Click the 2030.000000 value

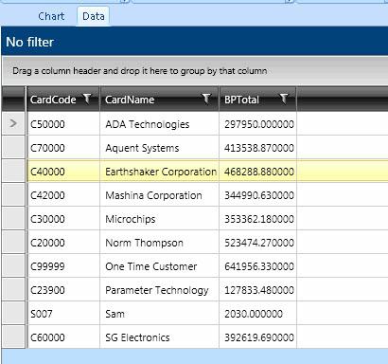pyautogui.click(x=254, y=314)
